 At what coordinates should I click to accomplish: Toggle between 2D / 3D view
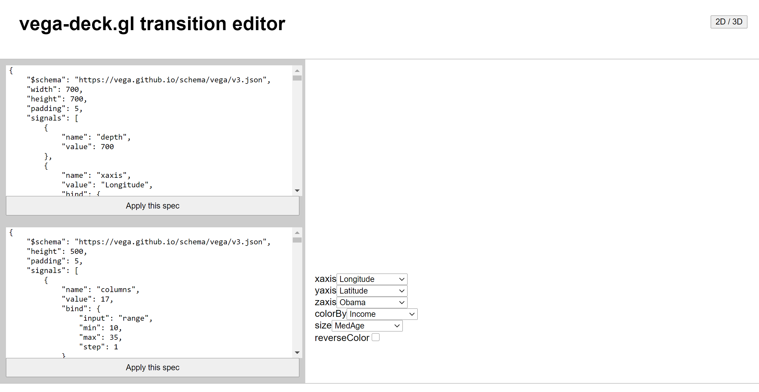click(729, 22)
